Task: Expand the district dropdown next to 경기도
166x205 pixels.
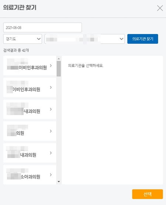Action: 84,39
